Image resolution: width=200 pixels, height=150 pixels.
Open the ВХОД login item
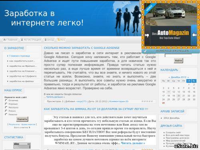point(49,40)
